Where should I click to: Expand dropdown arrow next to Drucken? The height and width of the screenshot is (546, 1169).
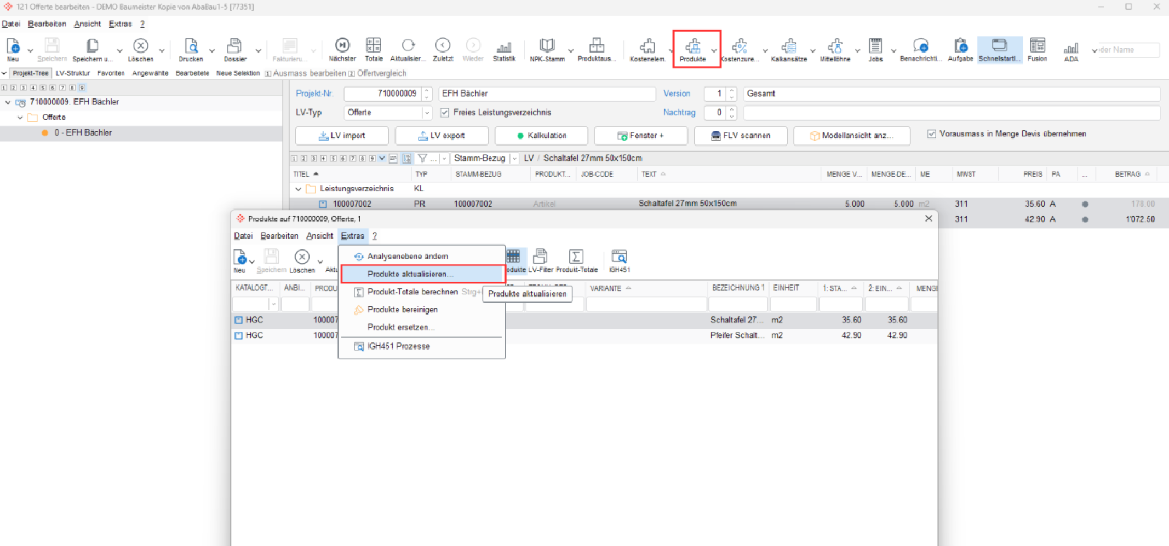pyautogui.click(x=212, y=50)
